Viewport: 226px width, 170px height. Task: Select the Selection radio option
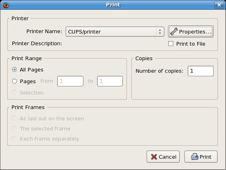[x=15, y=92]
